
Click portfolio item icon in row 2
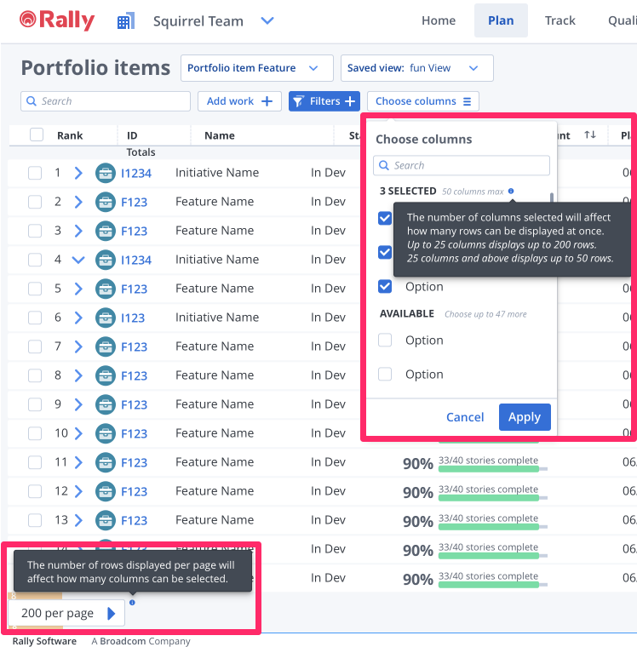click(106, 203)
